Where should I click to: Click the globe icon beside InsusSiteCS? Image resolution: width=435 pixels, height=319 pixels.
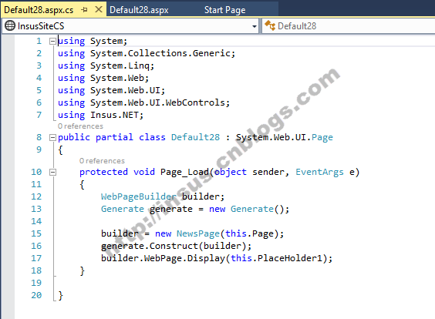[x=10, y=25]
